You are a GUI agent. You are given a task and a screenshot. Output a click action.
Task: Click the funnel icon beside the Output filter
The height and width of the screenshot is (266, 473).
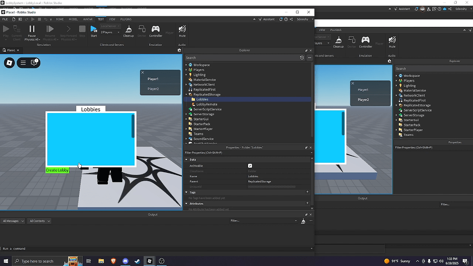pyautogui.click(x=303, y=221)
